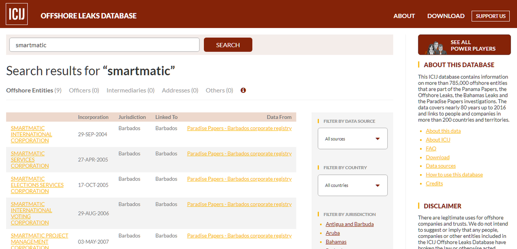Open Offshore Leaks Database home title
The width and height of the screenshot is (517, 249).
tap(88, 16)
